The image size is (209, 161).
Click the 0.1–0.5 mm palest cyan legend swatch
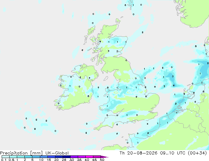pyautogui.click(x=6, y=157)
